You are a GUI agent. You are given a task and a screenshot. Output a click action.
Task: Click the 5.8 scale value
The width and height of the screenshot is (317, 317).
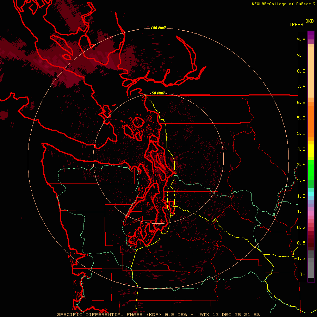tap(301, 118)
